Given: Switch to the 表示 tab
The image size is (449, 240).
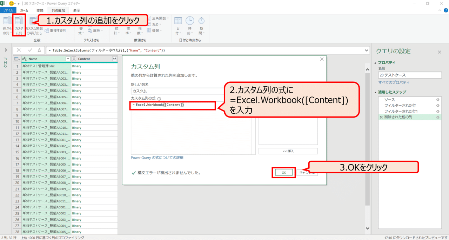Looking at the screenshot, I should pos(76,11).
